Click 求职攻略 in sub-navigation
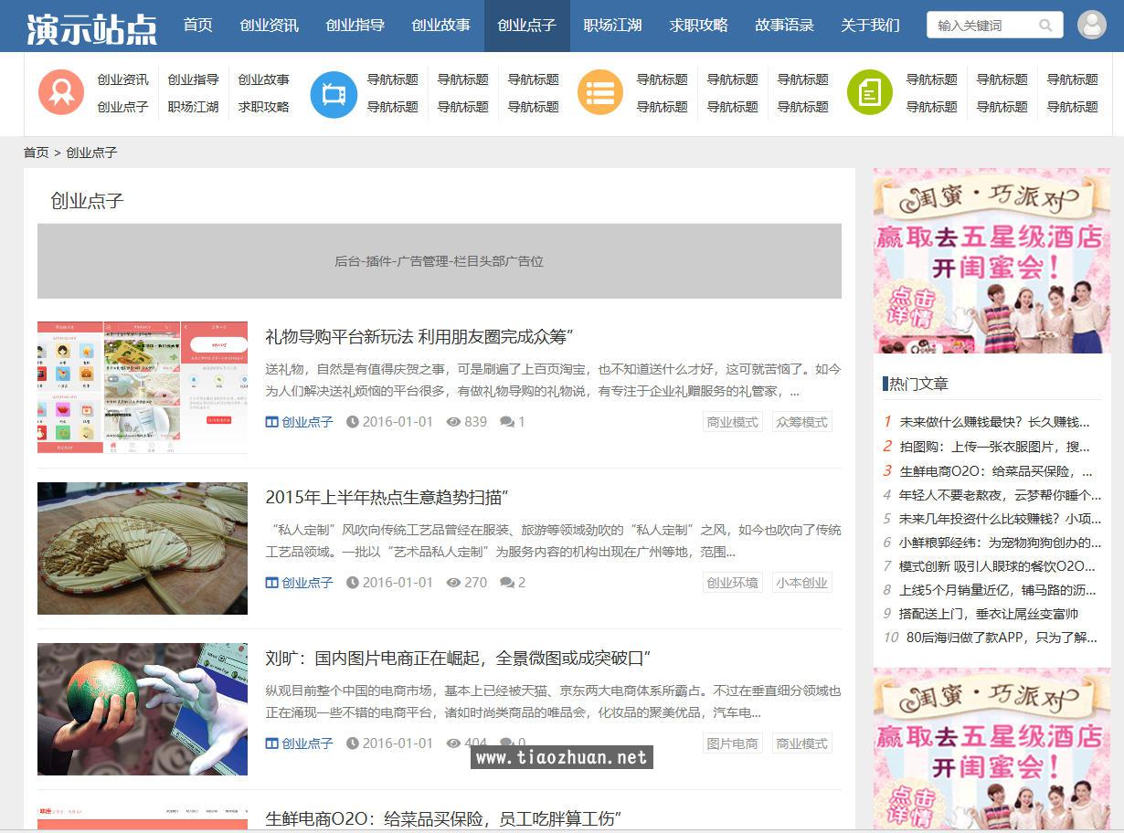1124x833 pixels. click(263, 107)
